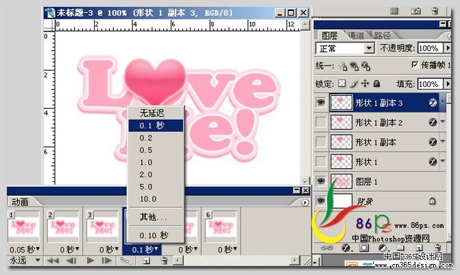
Task: Open the 填充 slider arrow
Action: coord(448,84)
